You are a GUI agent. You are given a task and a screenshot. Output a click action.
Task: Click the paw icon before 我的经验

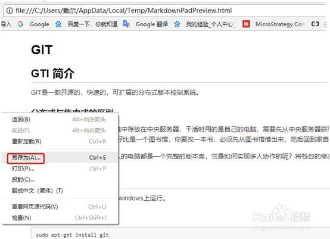click(177, 24)
